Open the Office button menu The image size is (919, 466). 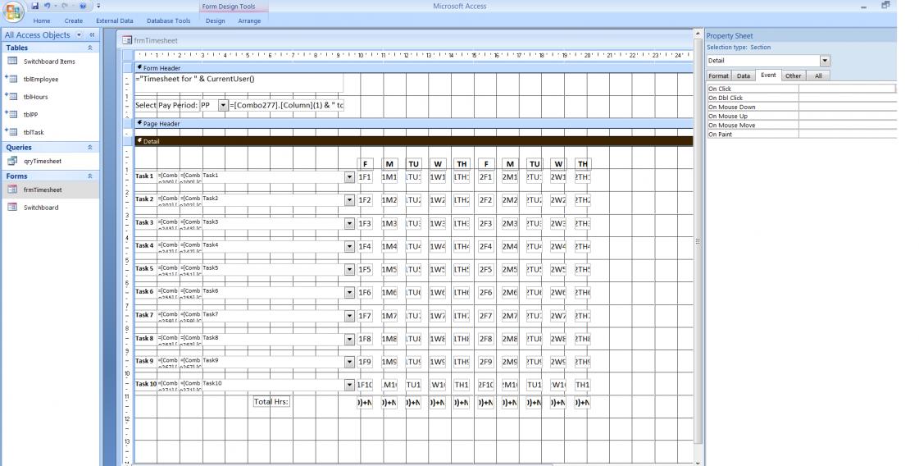(13, 11)
